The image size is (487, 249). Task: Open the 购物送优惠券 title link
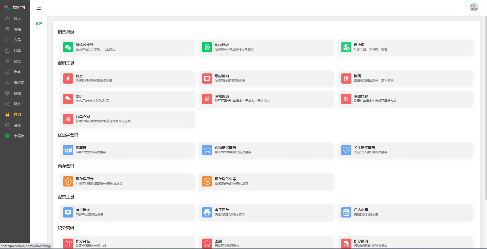coord(225,148)
